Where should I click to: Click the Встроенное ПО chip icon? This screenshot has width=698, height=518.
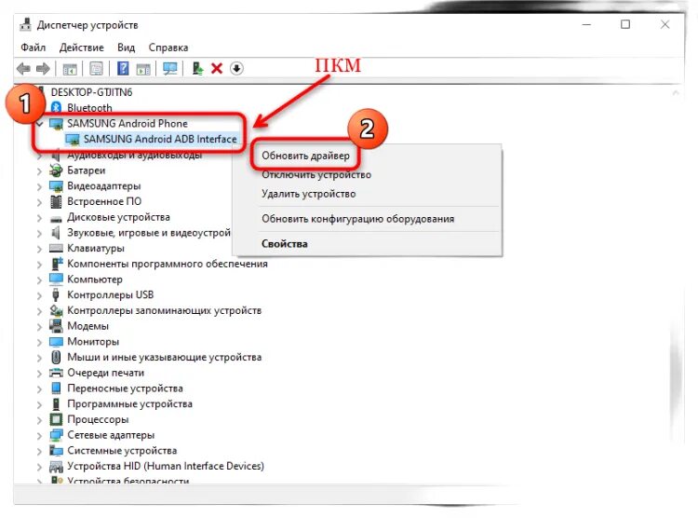point(56,201)
